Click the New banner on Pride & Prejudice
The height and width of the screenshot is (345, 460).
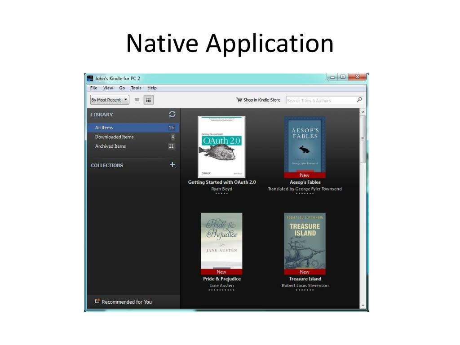tap(221, 272)
